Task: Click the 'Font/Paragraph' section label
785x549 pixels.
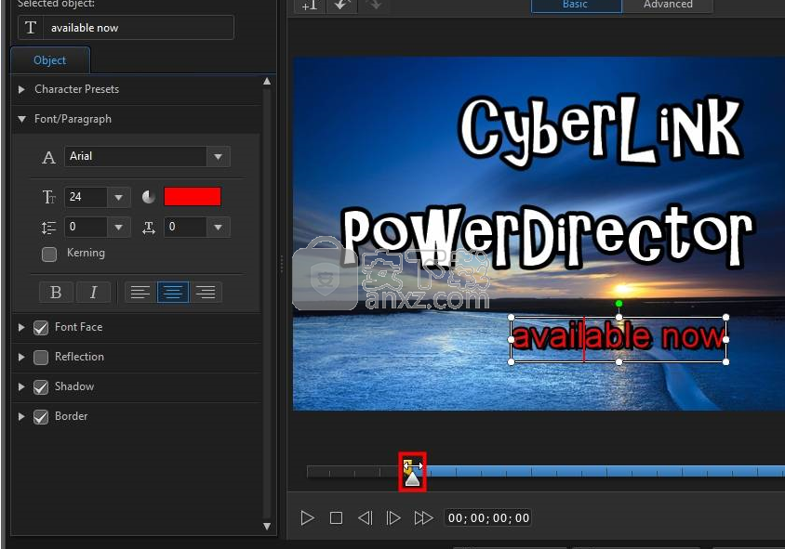Action: coord(73,119)
